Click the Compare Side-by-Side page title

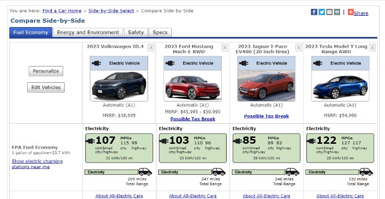(x=48, y=21)
